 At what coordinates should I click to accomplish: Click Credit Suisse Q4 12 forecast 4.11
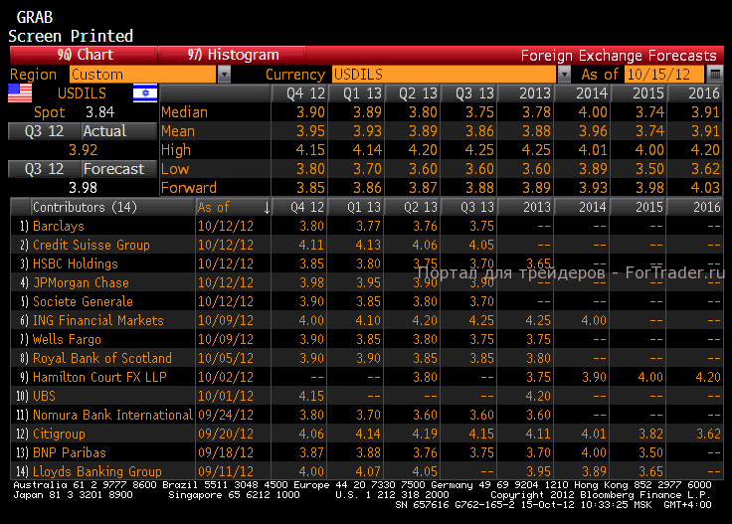311,245
